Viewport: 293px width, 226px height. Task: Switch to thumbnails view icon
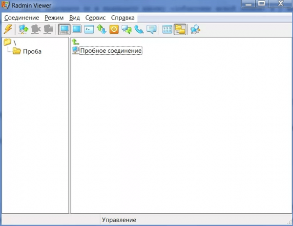tap(167, 29)
